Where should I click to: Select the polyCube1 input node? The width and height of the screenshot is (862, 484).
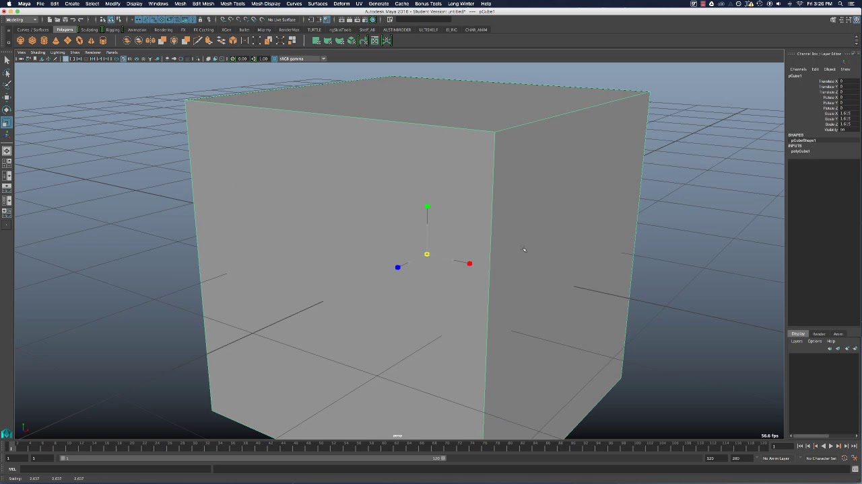(800, 151)
